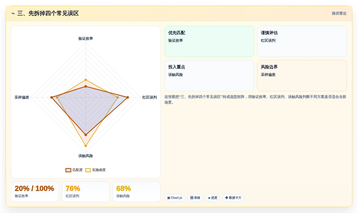Click the lightning icon beside the section title
358x213 pixels.
click(x=13, y=13)
